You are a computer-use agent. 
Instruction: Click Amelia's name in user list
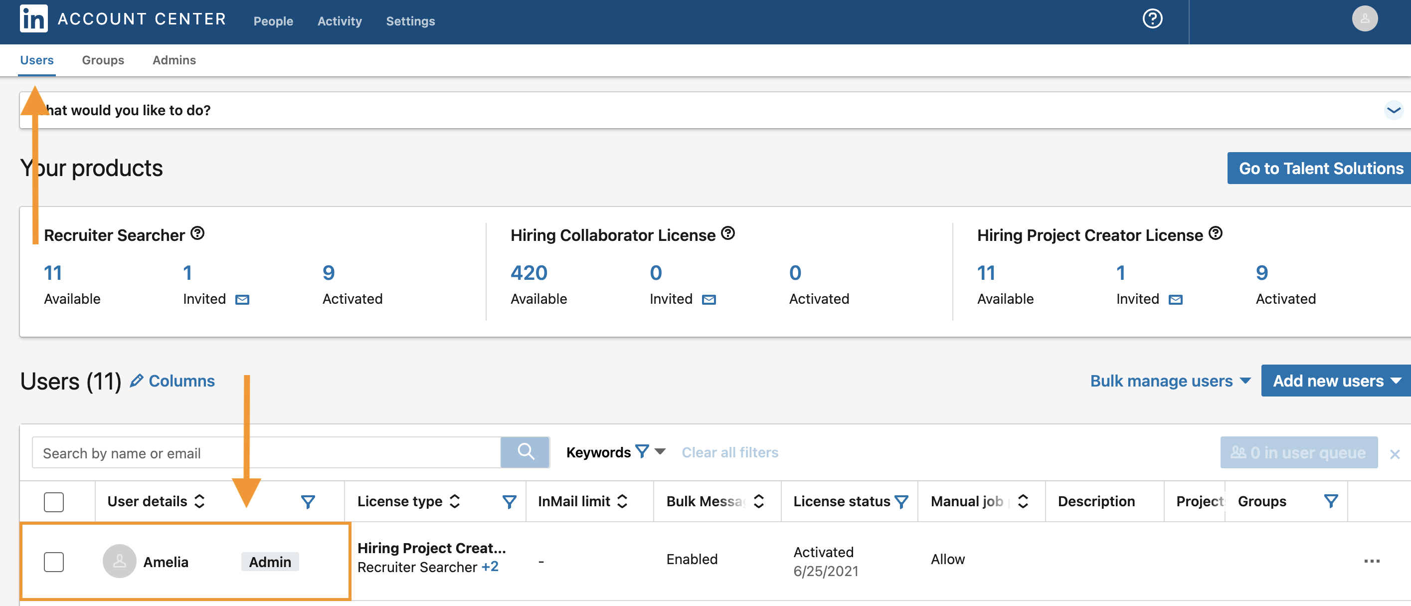click(166, 562)
